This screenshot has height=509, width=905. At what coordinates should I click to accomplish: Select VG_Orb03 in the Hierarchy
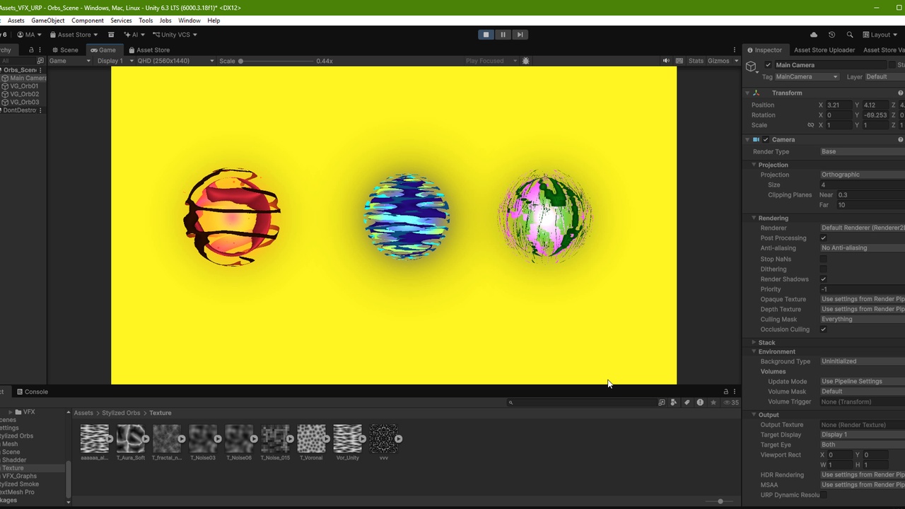point(24,102)
